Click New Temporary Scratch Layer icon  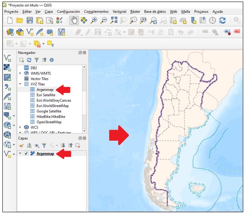click(50, 32)
